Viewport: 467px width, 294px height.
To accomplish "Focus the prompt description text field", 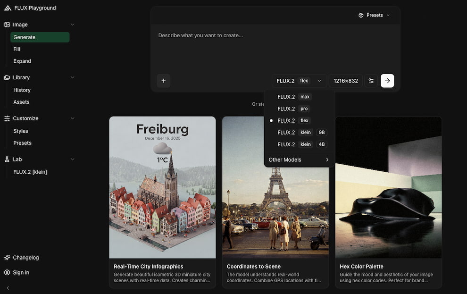I will (x=275, y=48).
